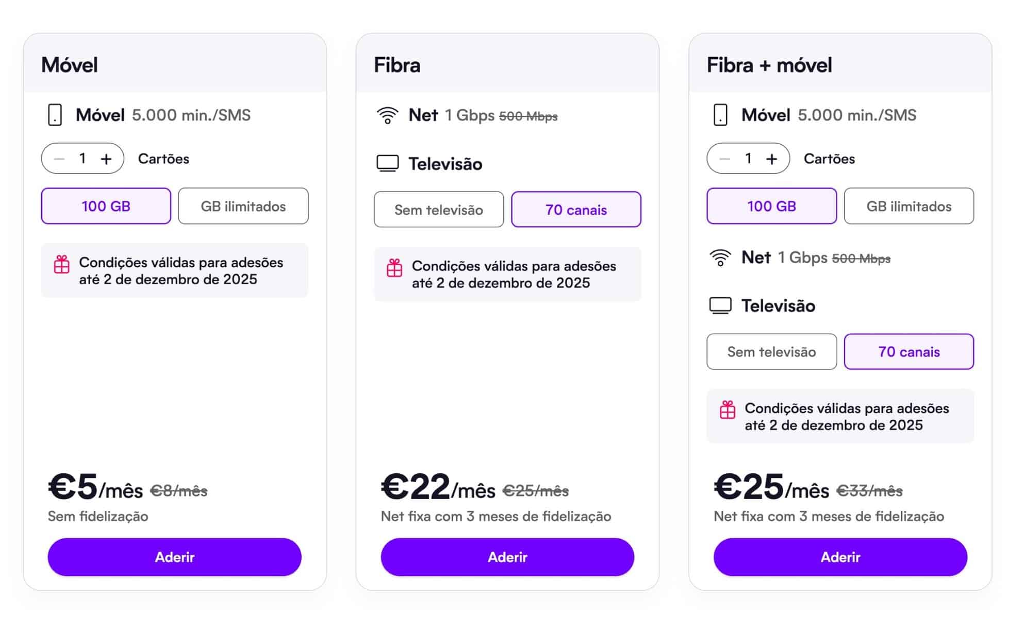The height and width of the screenshot is (618, 1024).
Task: Click the television icon in Fibra card
Action: pos(387,164)
